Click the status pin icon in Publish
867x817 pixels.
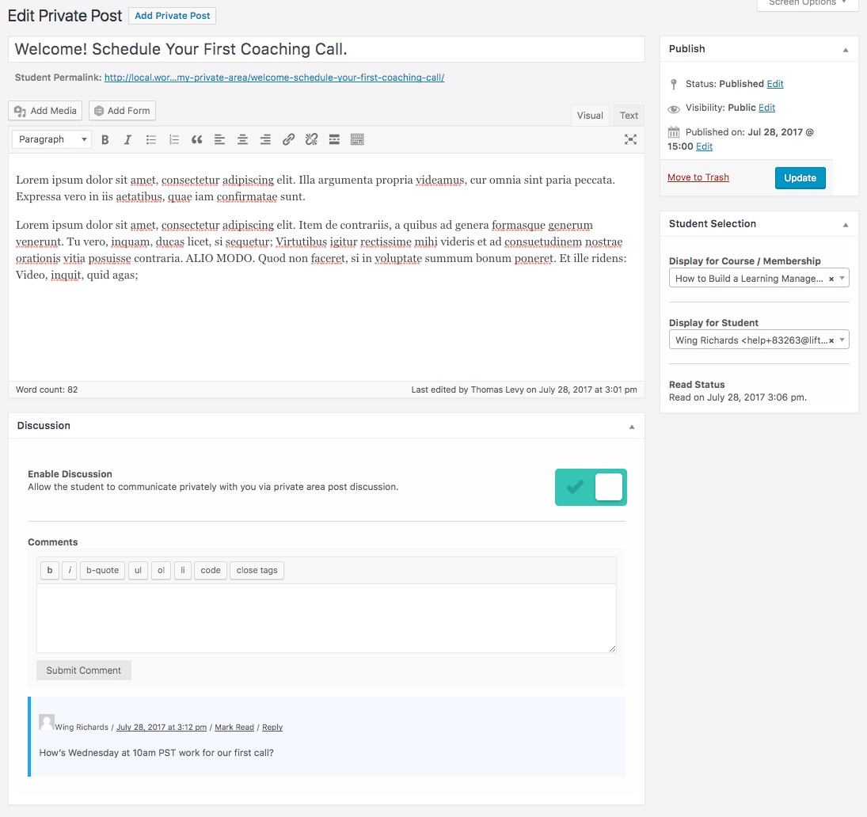673,84
